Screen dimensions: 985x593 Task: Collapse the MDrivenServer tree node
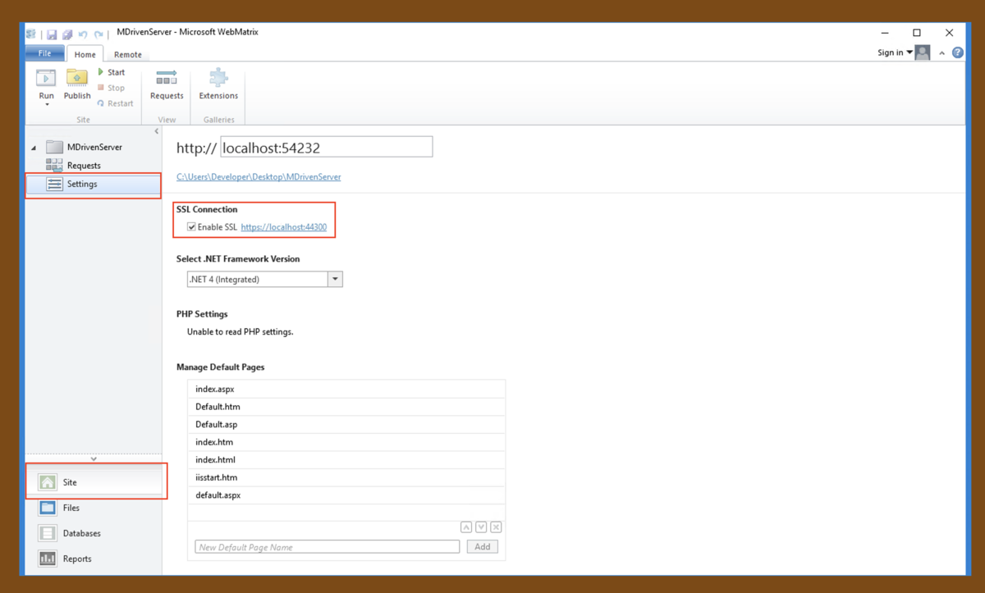point(34,148)
